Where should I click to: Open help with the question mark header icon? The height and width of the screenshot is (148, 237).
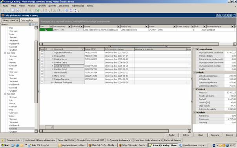234,15
